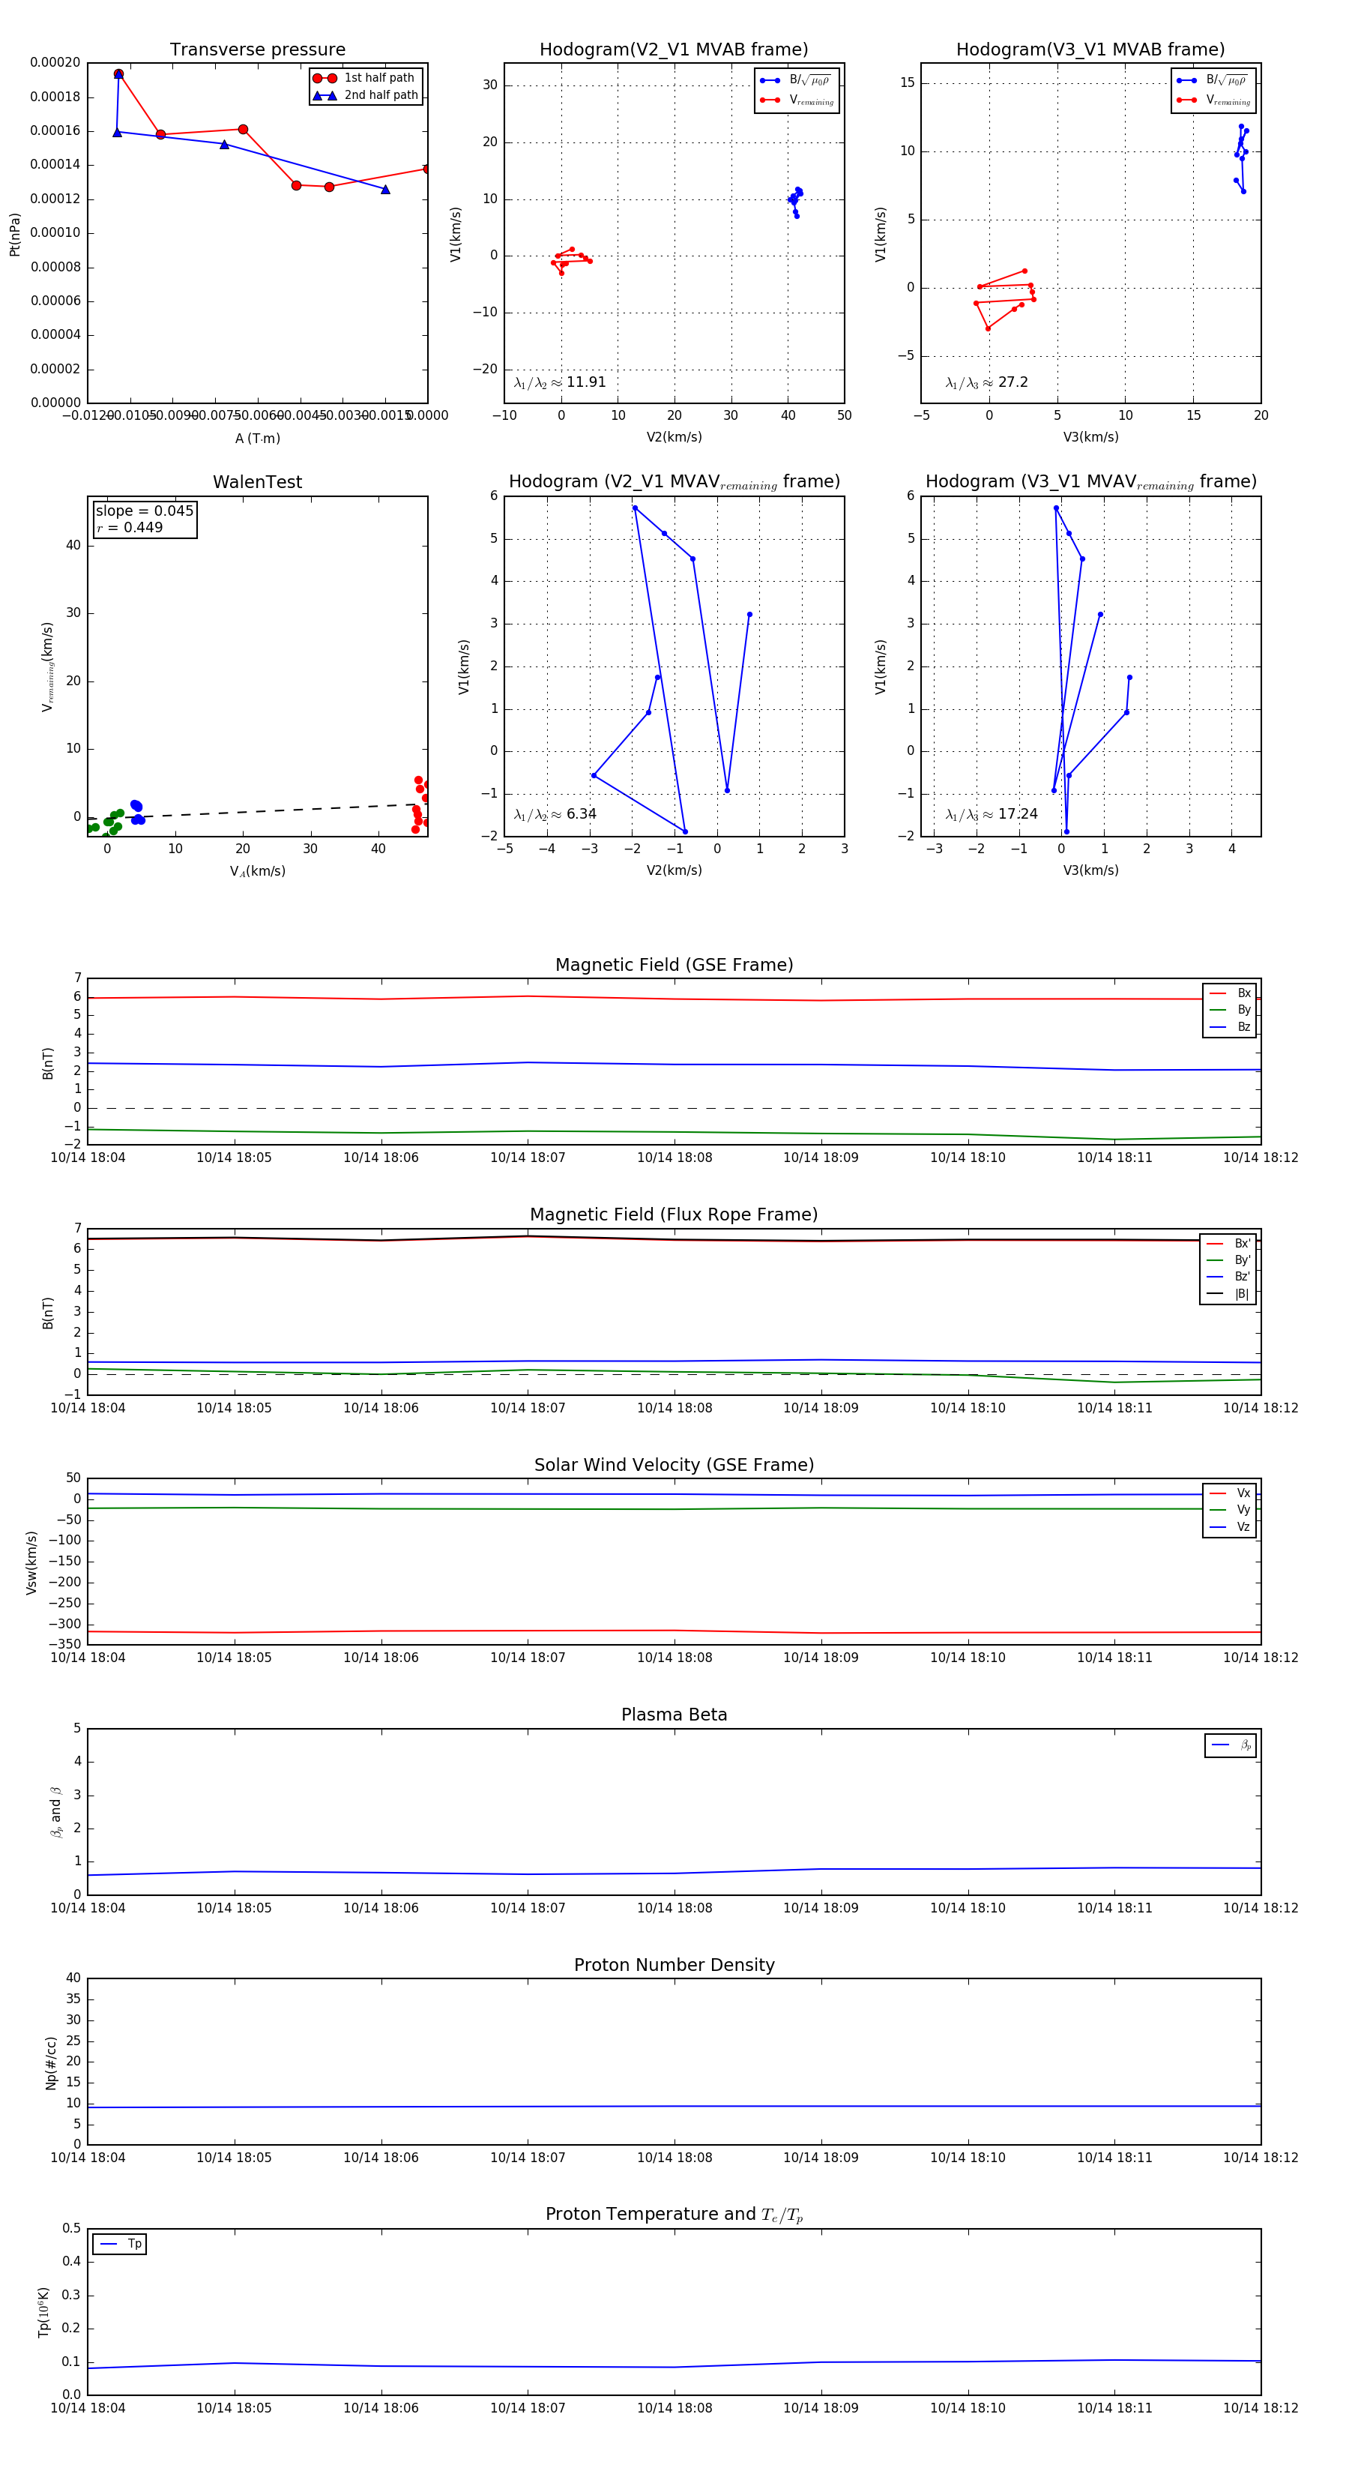
Task: Select the "Bz" legend entry in GSE plot
Action: tap(1230, 1026)
